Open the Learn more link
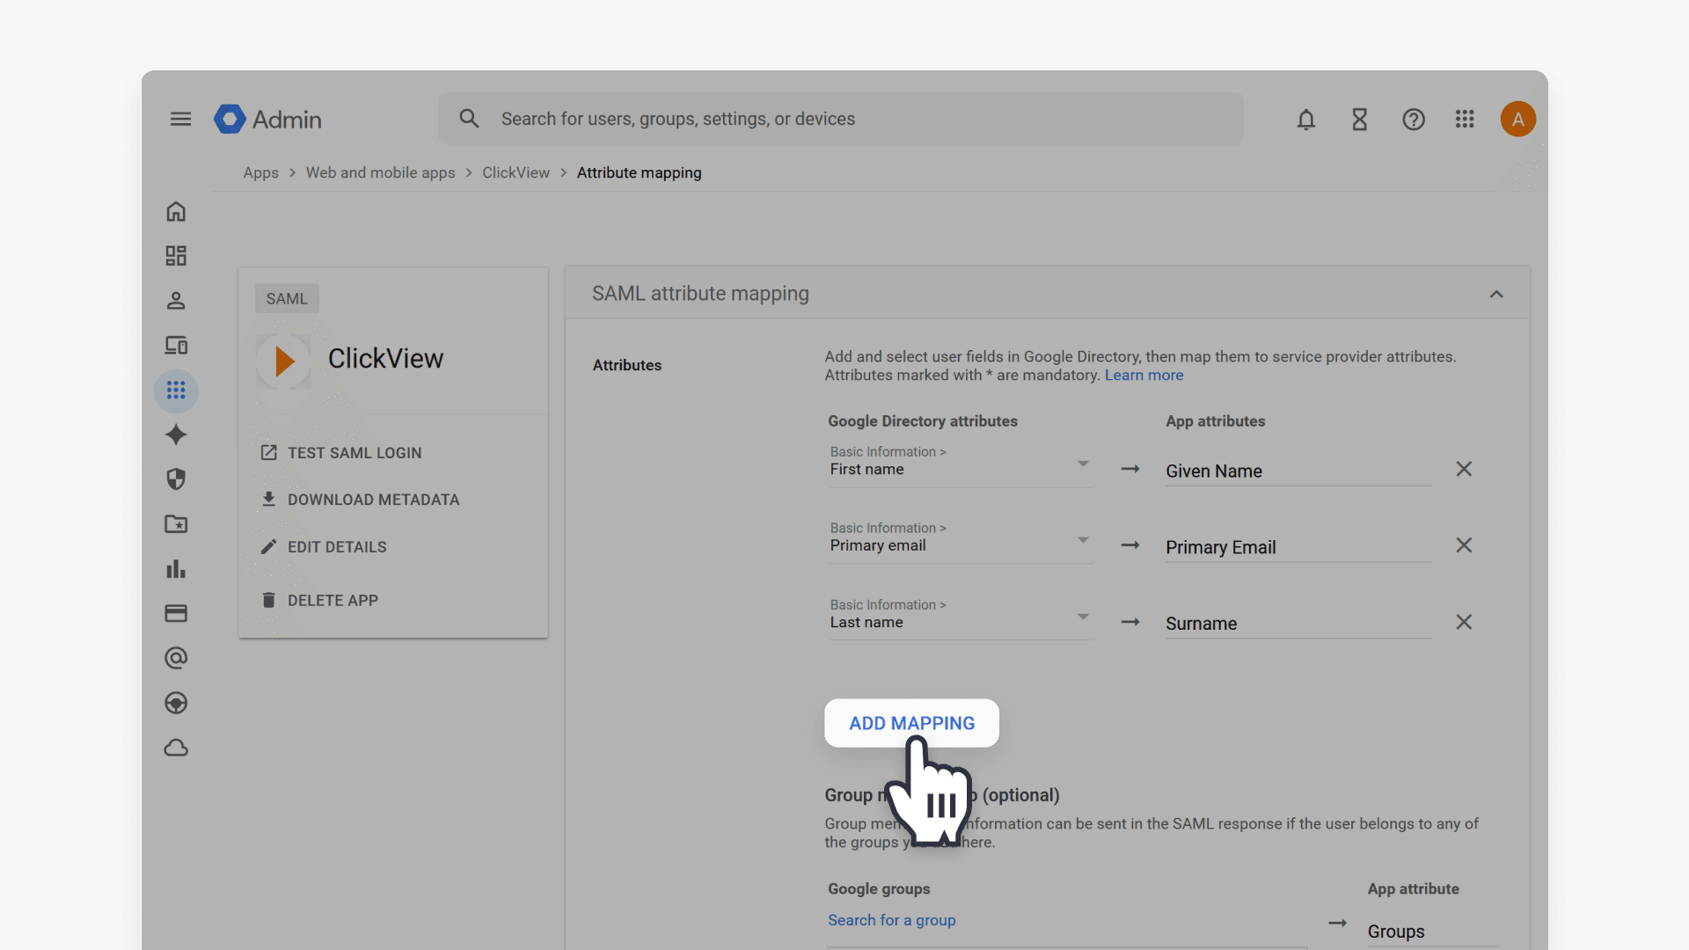 tap(1144, 375)
